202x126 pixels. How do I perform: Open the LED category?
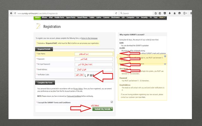coord(123,18)
